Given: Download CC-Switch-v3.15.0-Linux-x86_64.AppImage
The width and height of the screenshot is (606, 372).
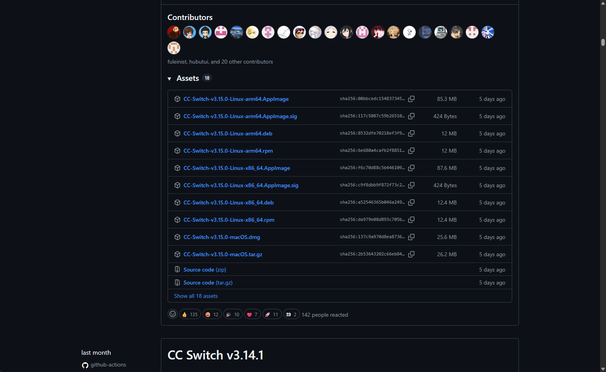Looking at the screenshot, I should click(x=237, y=168).
